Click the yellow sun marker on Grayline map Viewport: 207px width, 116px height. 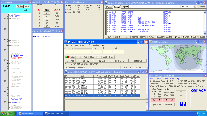tap(159, 59)
